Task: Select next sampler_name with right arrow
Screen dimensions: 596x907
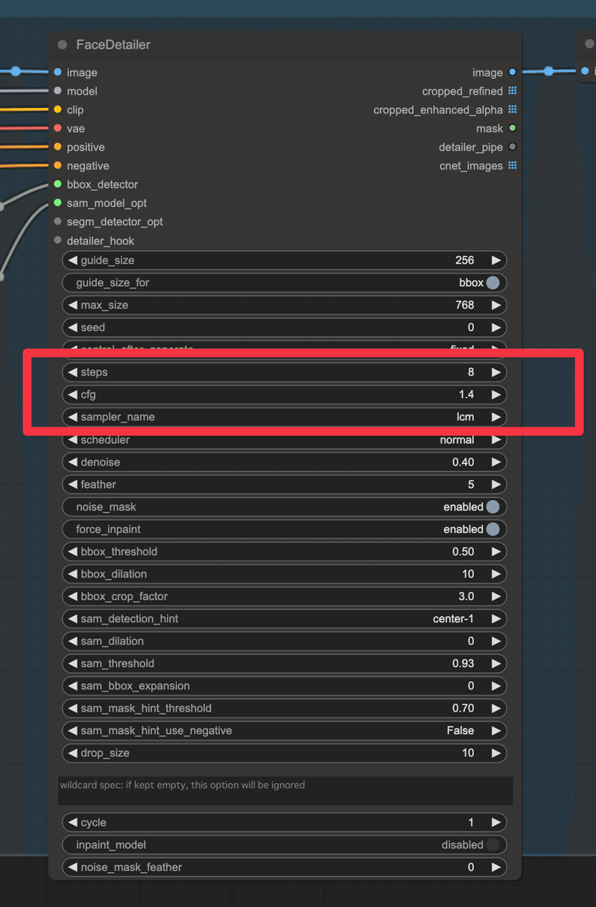Action: click(x=496, y=417)
